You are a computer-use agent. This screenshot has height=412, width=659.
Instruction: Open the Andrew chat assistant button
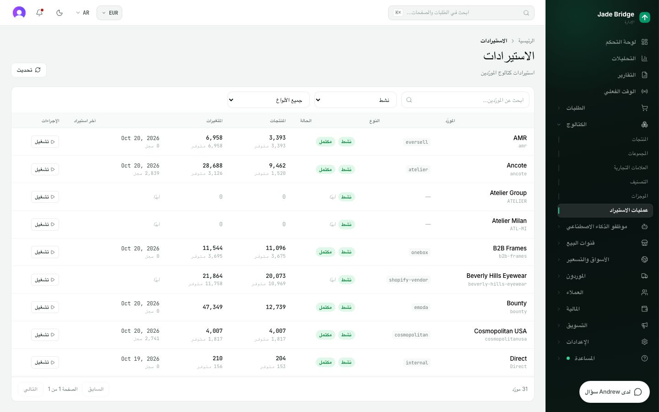click(x=614, y=392)
